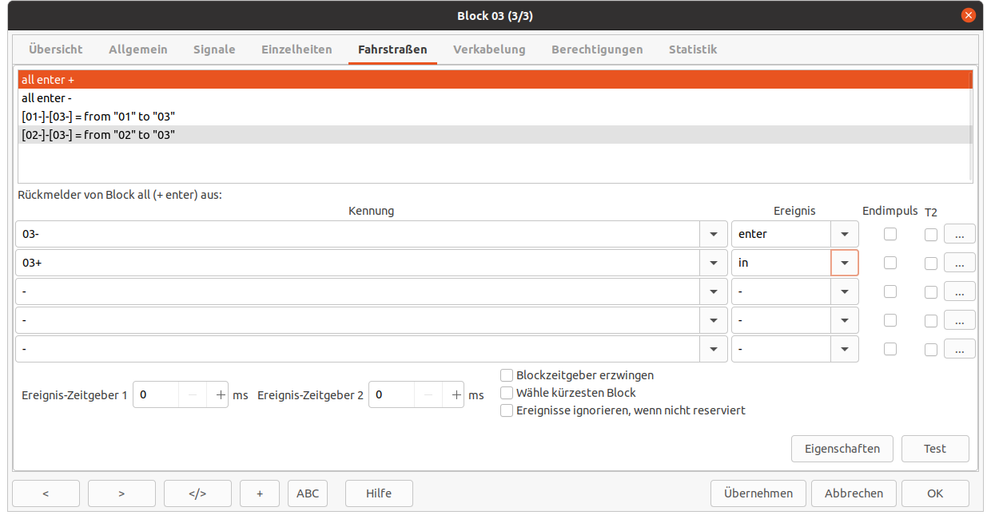Expand Kennung dropdown showing 03-
This screenshot has height=519, width=991.
click(x=713, y=234)
